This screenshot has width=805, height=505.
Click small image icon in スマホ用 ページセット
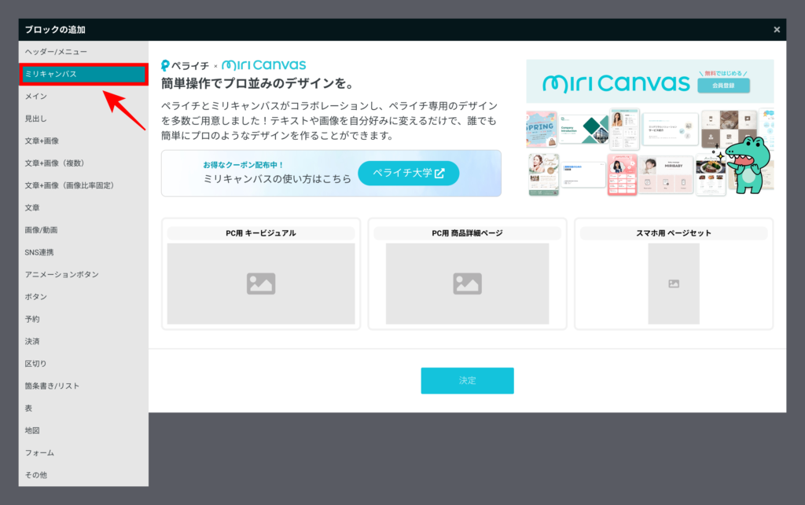[x=674, y=284]
